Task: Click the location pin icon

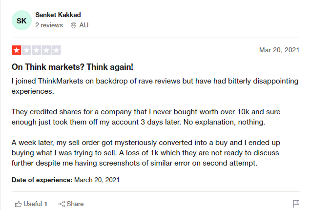Action: pos(73,25)
